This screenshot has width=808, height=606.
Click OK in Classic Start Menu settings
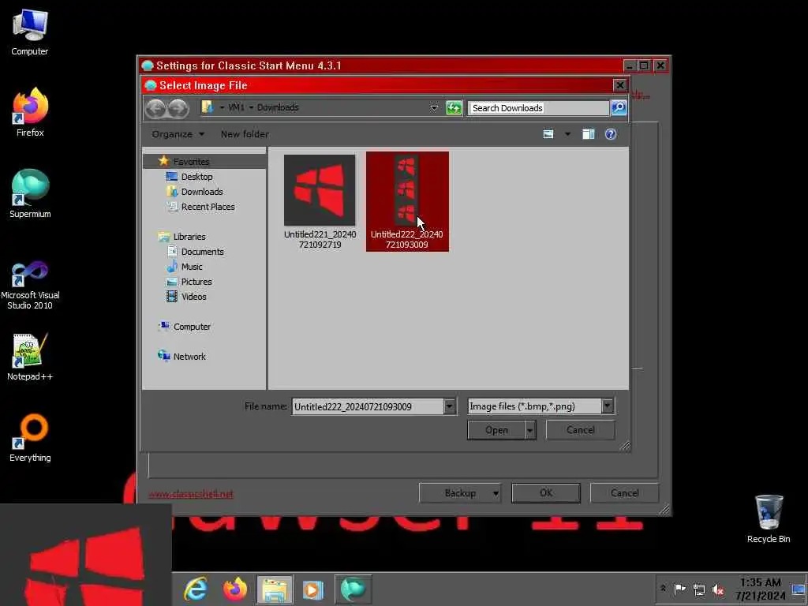tap(546, 493)
